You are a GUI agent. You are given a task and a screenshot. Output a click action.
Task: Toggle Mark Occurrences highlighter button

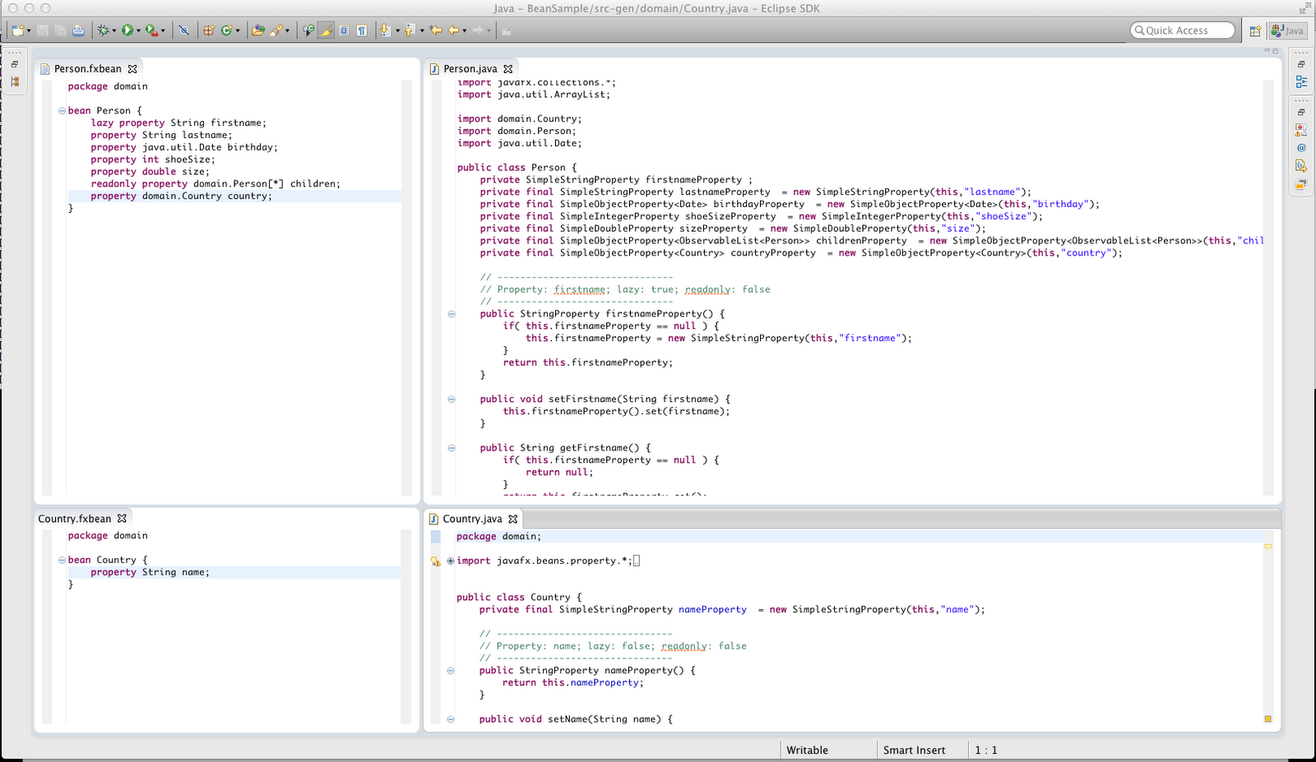click(326, 30)
